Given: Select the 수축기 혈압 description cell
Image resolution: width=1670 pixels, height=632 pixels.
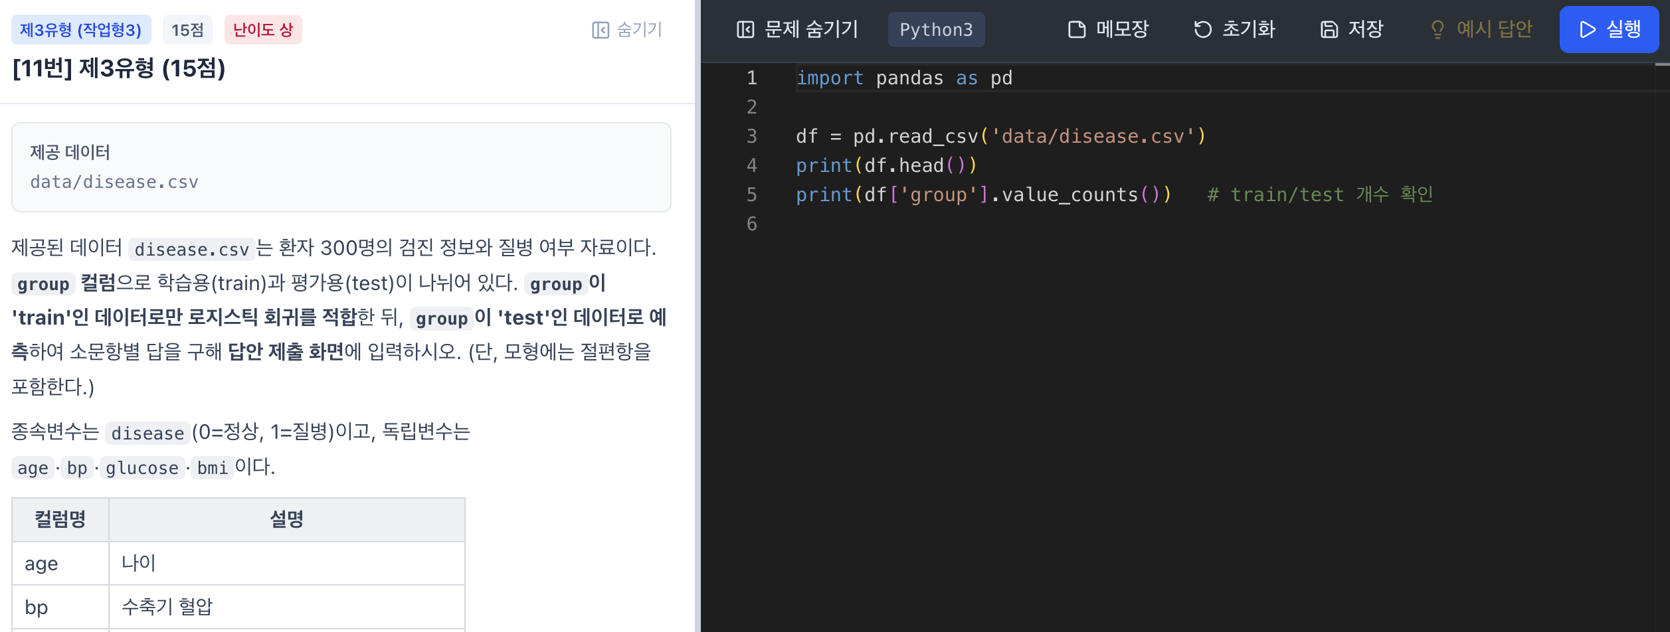Looking at the screenshot, I should click(x=287, y=607).
